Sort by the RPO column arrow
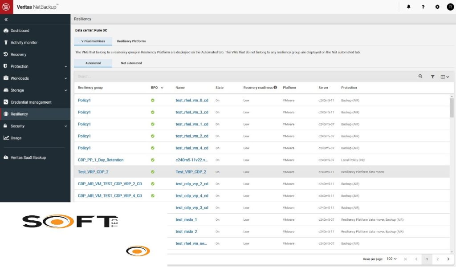 [162, 88]
